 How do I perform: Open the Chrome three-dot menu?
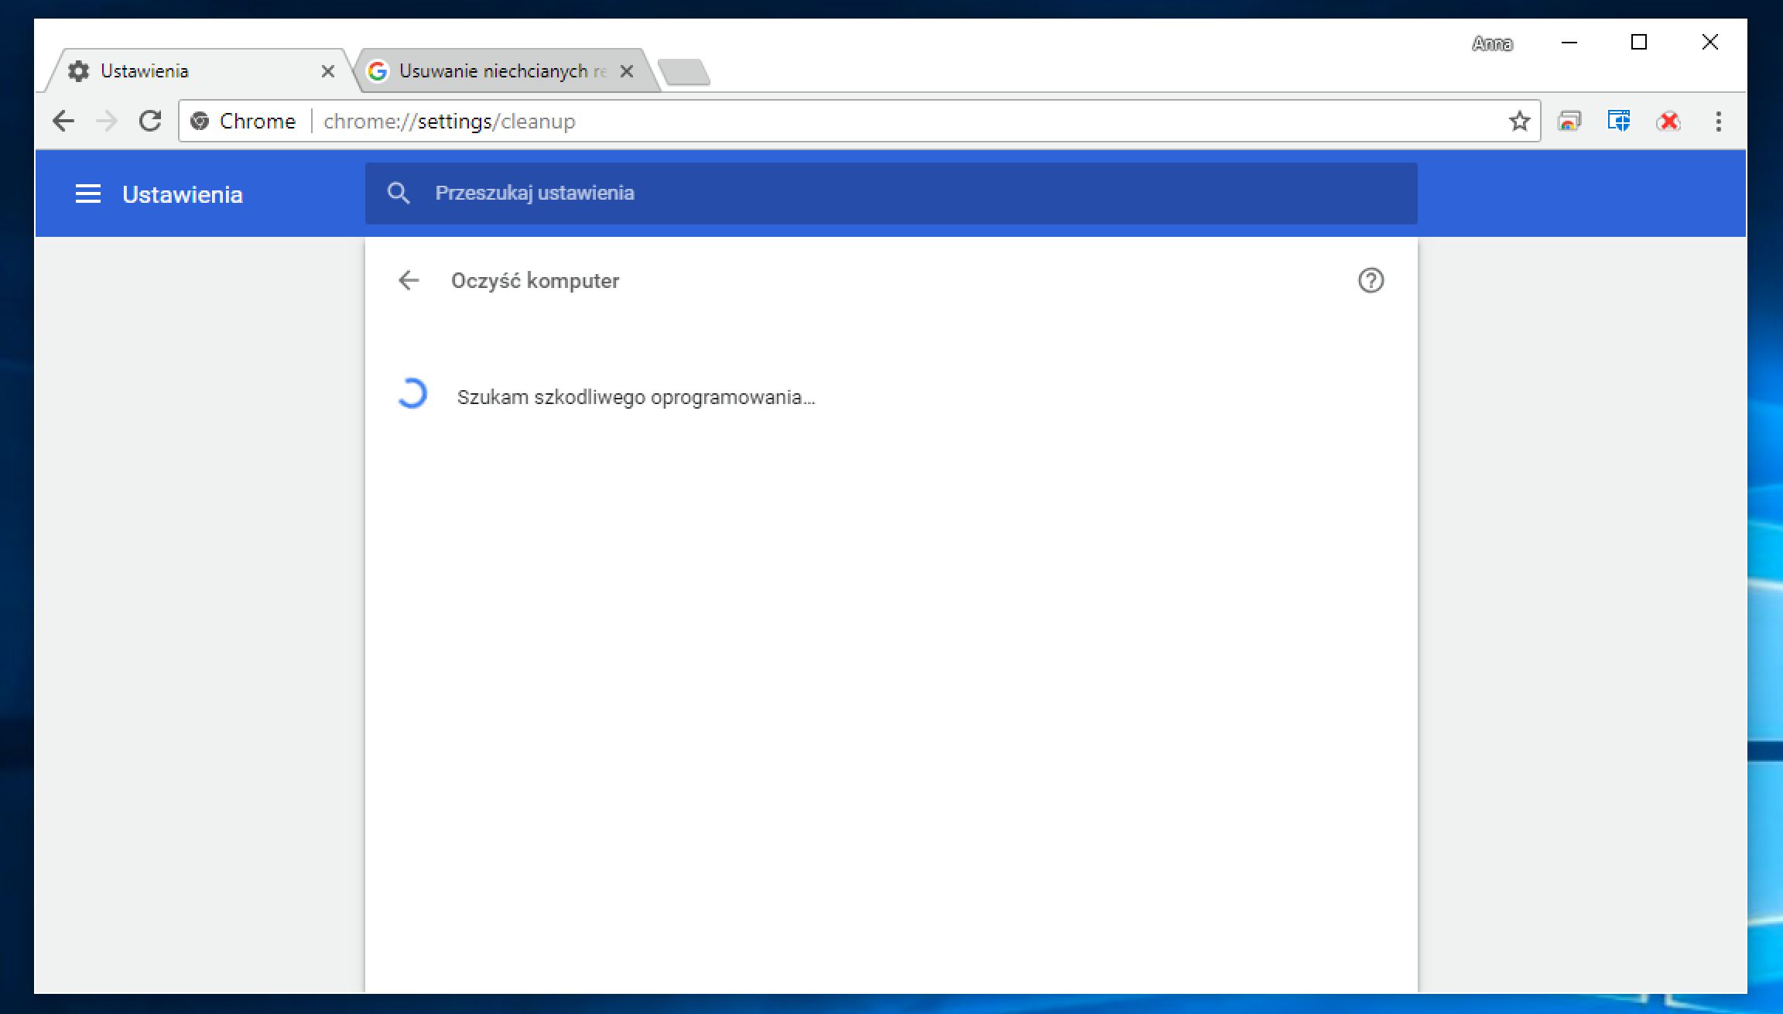(x=1718, y=121)
